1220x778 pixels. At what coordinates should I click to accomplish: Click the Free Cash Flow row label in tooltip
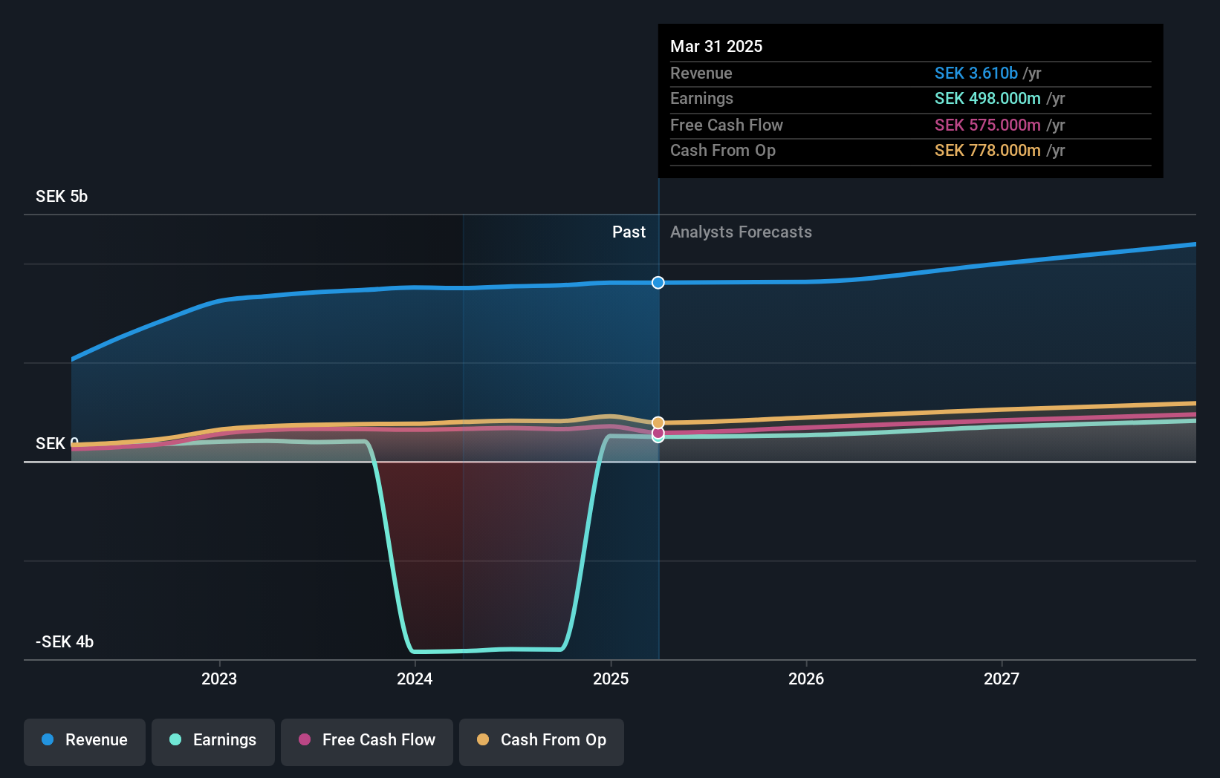[726, 125]
